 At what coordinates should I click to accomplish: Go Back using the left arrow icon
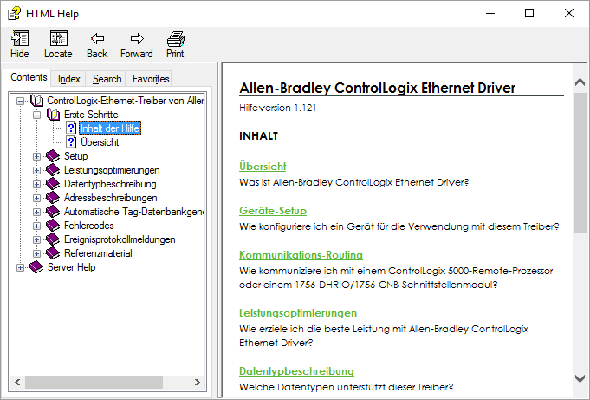(x=97, y=38)
